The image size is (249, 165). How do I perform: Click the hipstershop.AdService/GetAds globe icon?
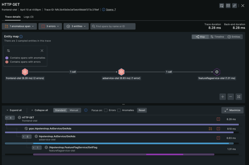(x=36, y=136)
